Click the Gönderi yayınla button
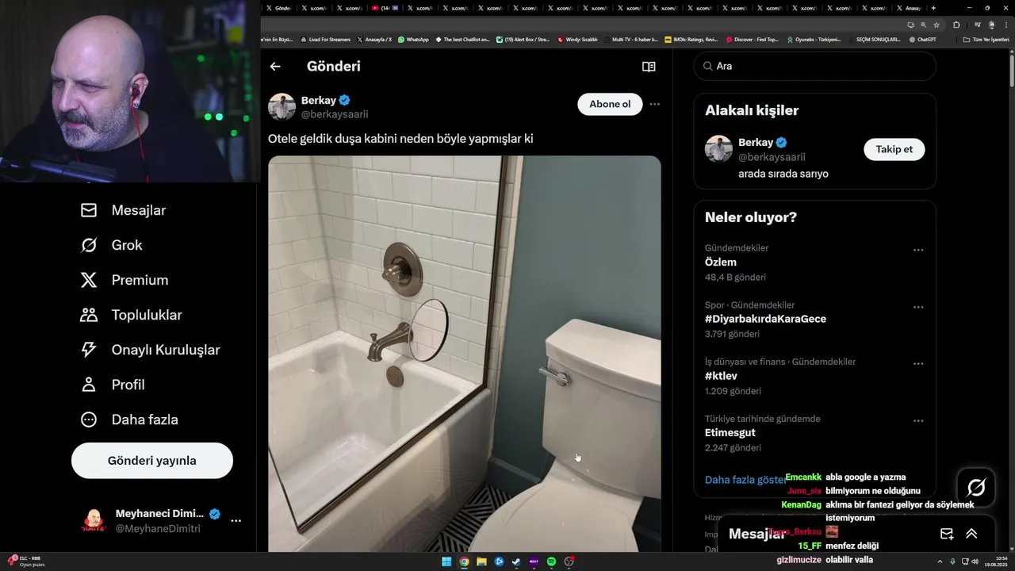Image resolution: width=1015 pixels, height=571 pixels. (x=152, y=461)
